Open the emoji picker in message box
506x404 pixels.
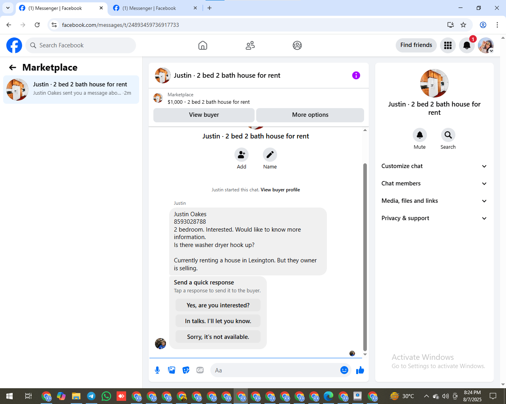tap(344, 370)
